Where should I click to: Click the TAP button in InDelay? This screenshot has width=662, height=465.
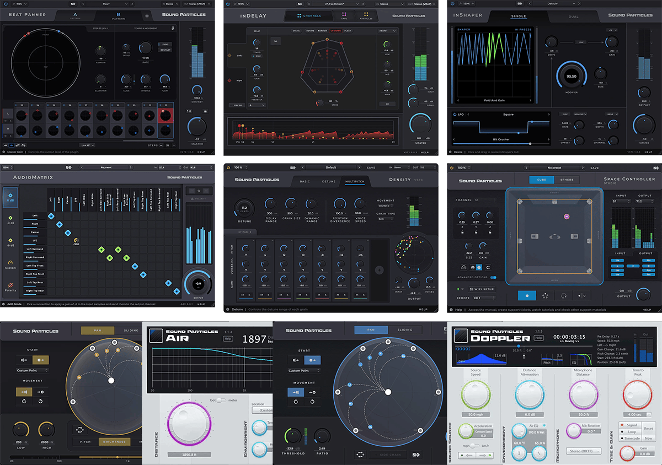click(x=275, y=41)
